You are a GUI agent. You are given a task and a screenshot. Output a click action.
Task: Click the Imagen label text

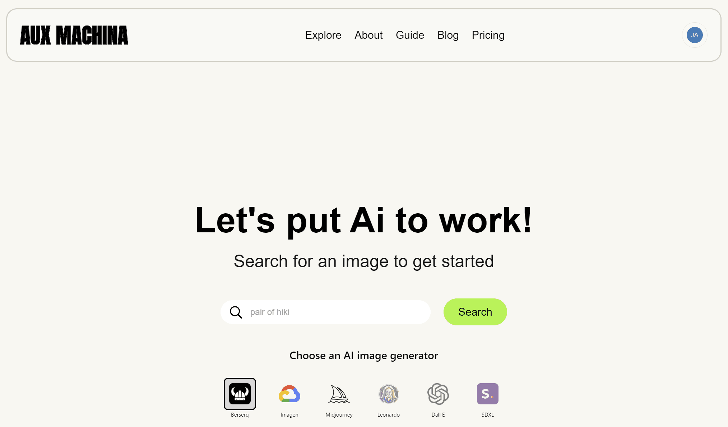pyautogui.click(x=289, y=415)
